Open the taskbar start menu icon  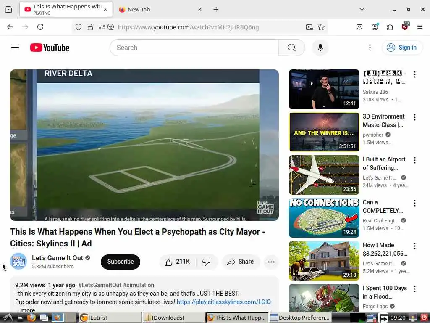[x=7, y=318]
